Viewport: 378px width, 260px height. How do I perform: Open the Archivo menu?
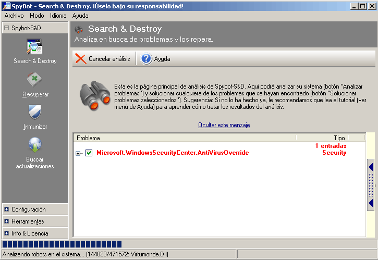(14, 16)
